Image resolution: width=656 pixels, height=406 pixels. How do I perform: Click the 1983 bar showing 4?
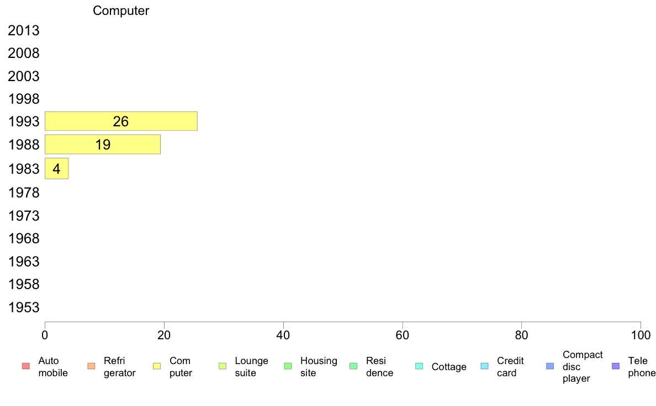coord(56,168)
